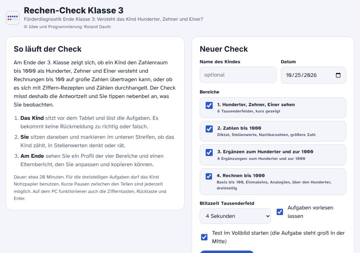Click the Neuer Check heading
Viewport: 360px width, 253px height.
224,49
